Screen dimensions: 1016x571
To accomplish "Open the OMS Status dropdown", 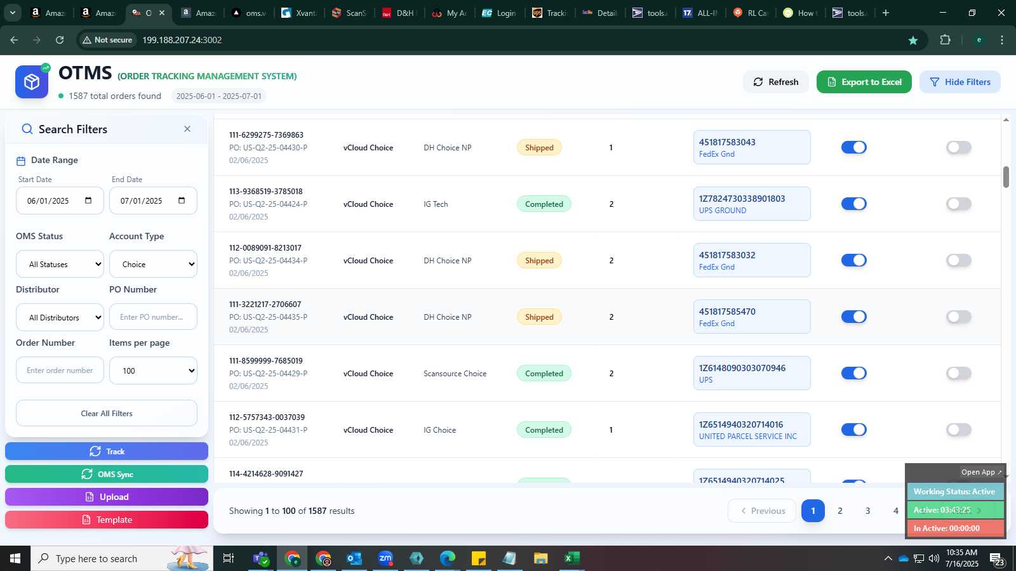I will [60, 264].
